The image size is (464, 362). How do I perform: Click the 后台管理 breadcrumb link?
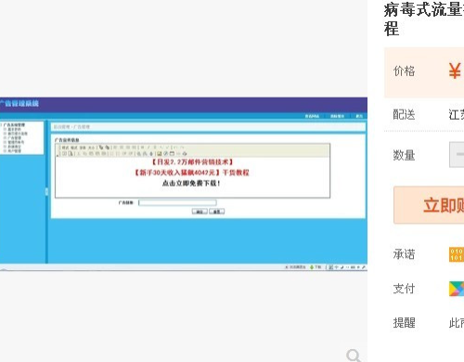[62, 127]
